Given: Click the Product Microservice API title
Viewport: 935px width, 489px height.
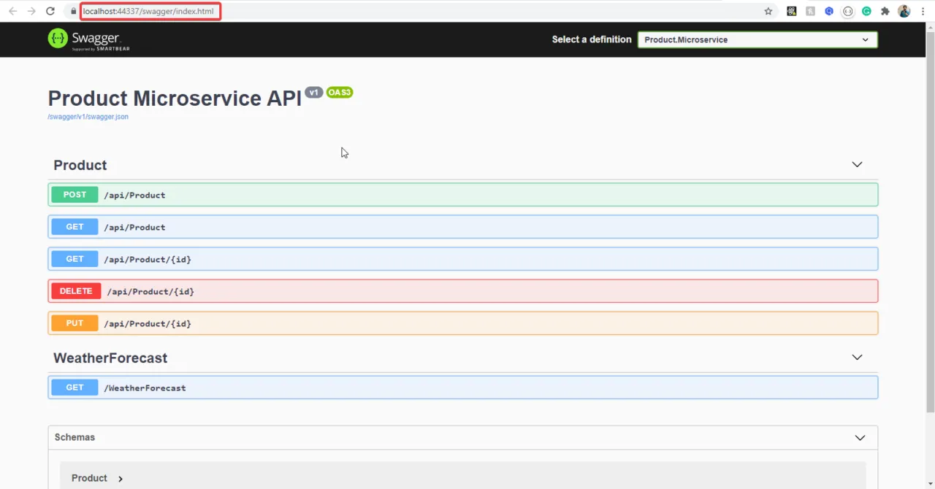Looking at the screenshot, I should pyautogui.click(x=175, y=99).
